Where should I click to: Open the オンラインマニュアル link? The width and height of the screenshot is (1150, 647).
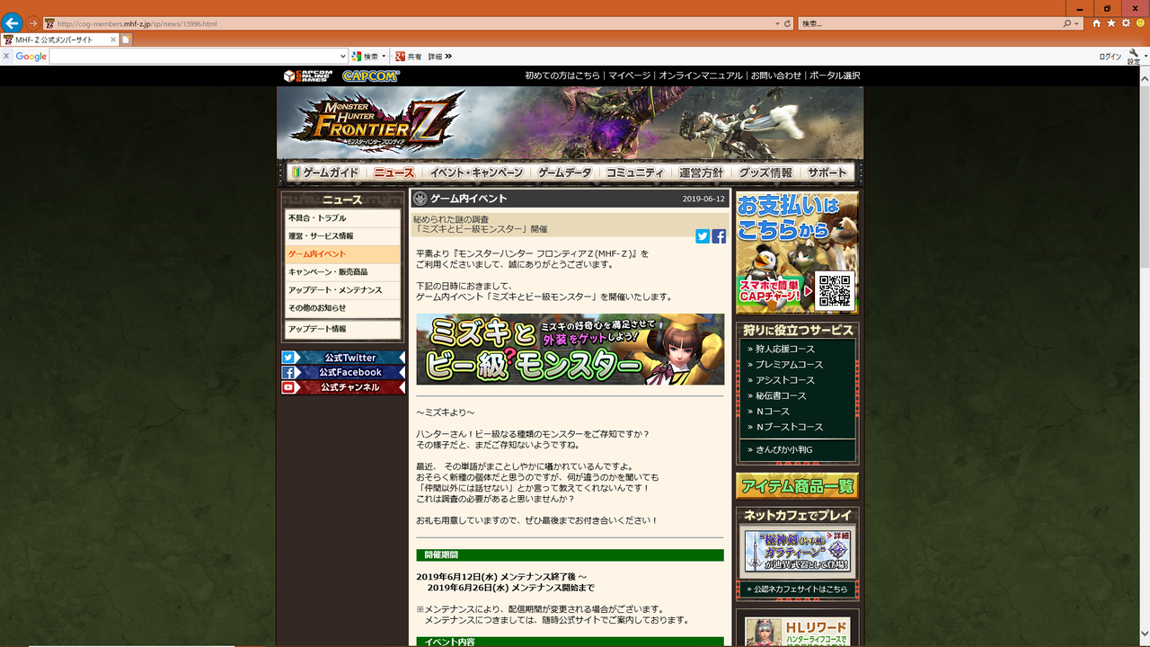coord(701,76)
